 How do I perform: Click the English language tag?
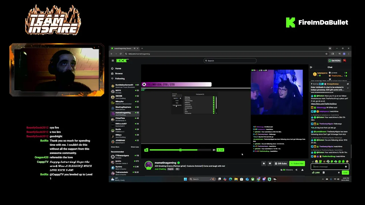pyautogui.click(x=171, y=169)
